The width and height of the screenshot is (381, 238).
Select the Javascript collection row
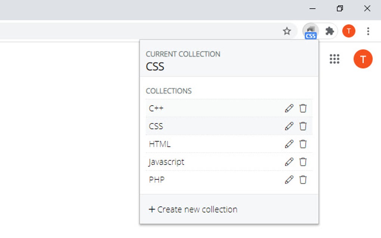click(166, 162)
